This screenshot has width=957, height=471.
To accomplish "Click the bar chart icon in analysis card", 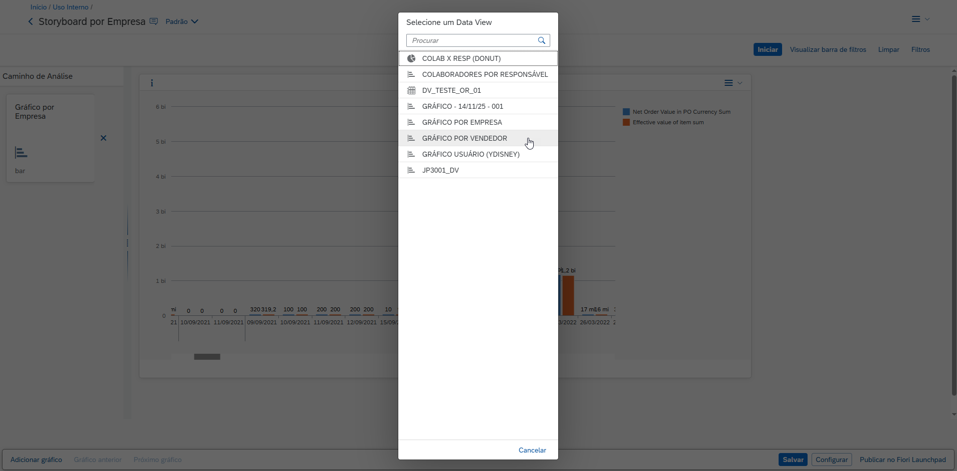I will click(21, 152).
